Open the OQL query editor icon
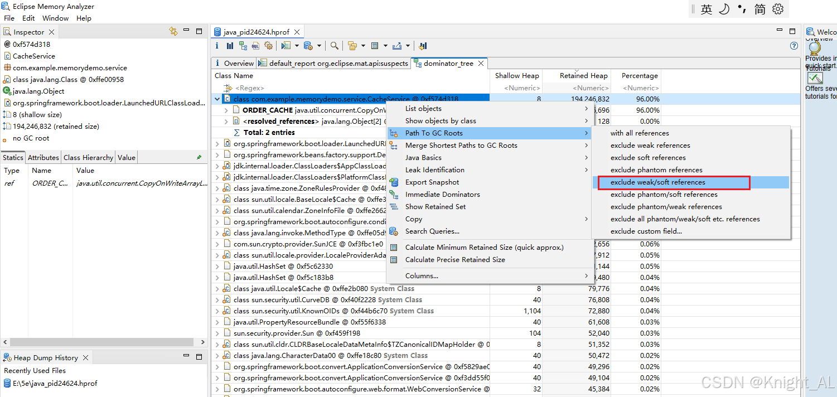This screenshot has width=837, height=397. coord(256,46)
